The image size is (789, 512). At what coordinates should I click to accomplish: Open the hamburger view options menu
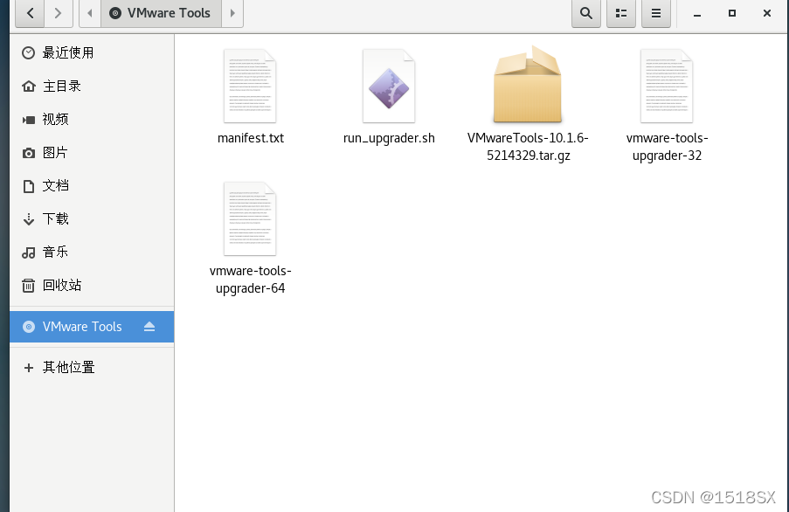(x=656, y=13)
